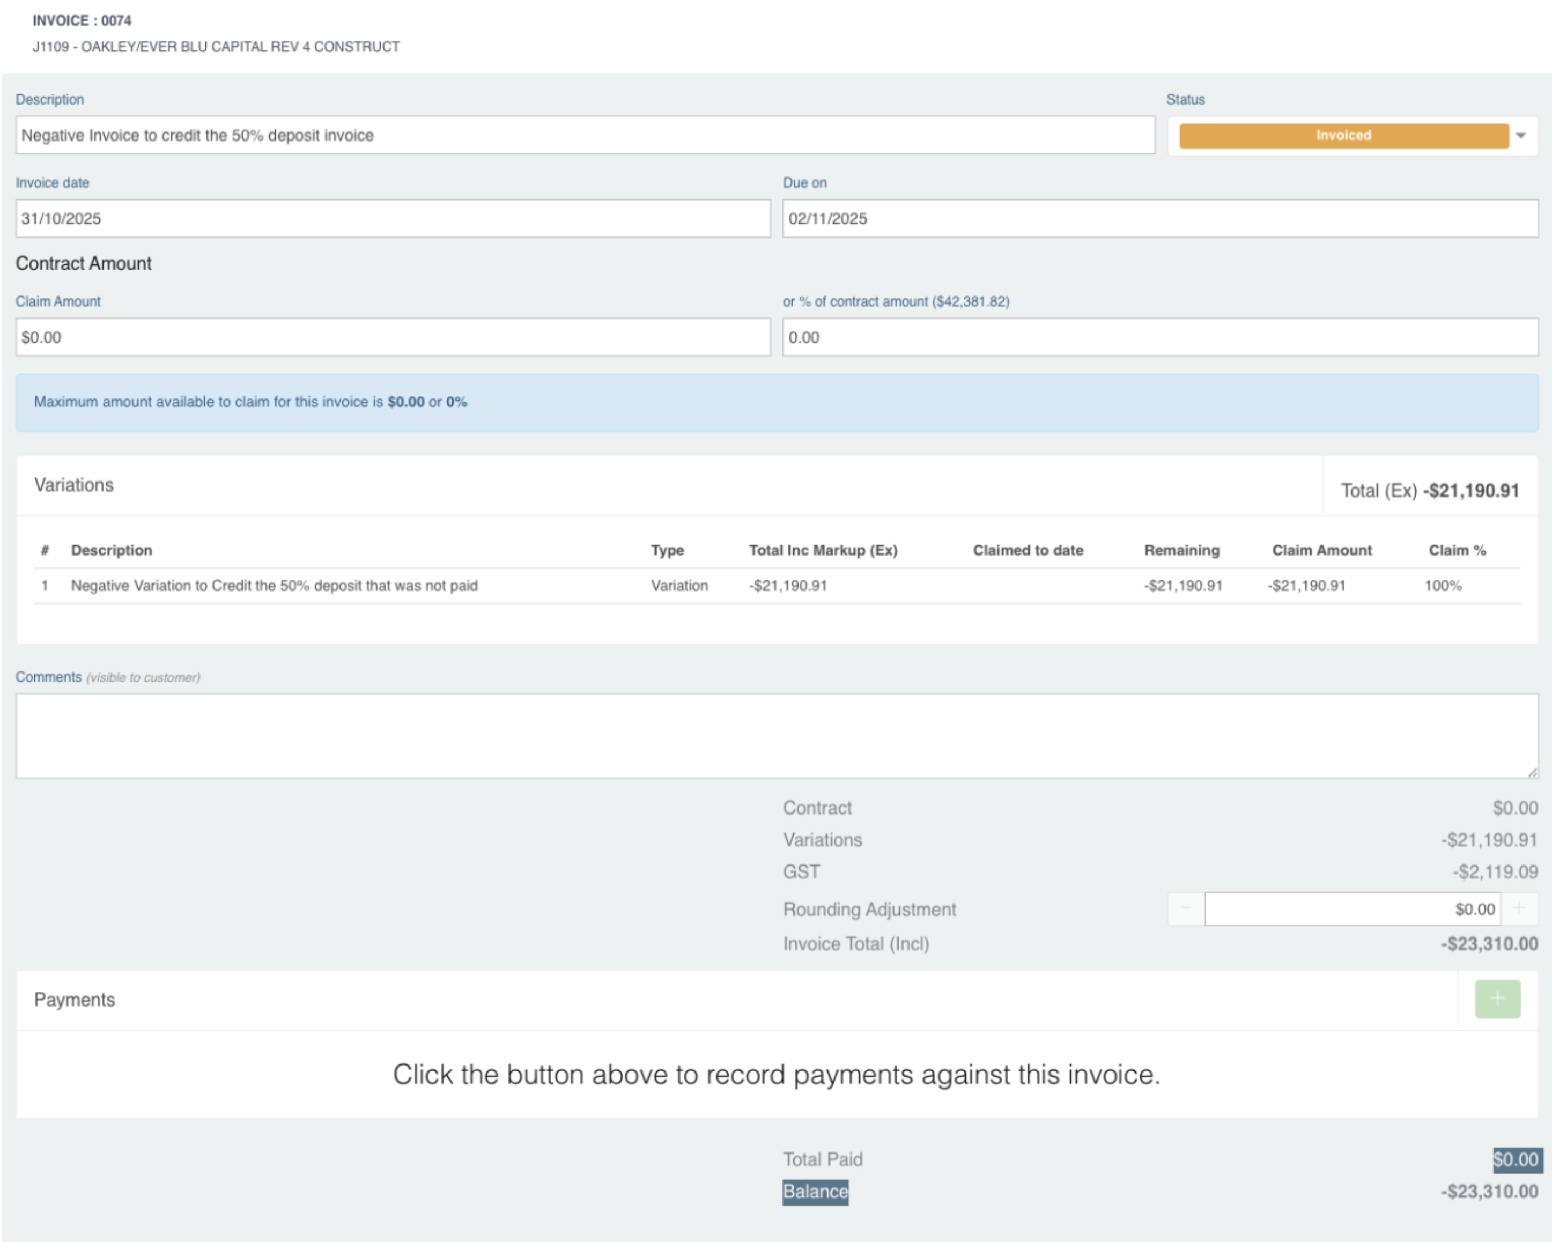The height and width of the screenshot is (1242, 1552).
Task: Click the variation's Claim Amount cell
Action: (1306, 586)
